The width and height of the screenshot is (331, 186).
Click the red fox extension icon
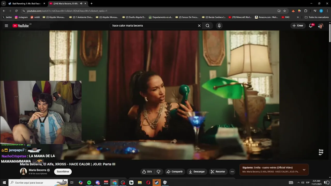tap(293, 11)
